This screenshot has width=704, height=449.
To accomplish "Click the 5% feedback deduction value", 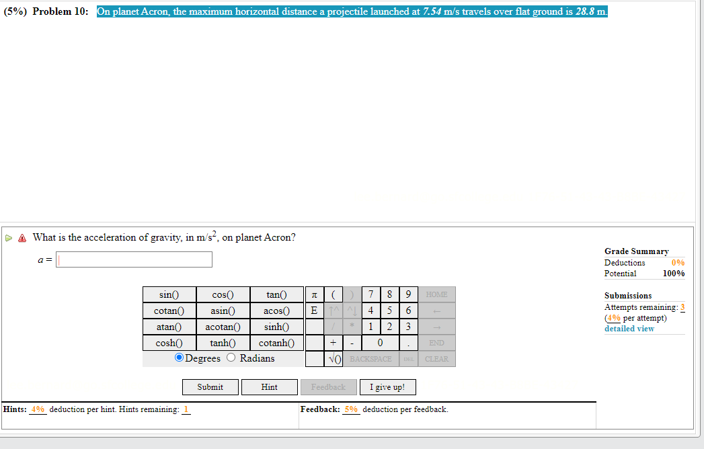I will [351, 409].
